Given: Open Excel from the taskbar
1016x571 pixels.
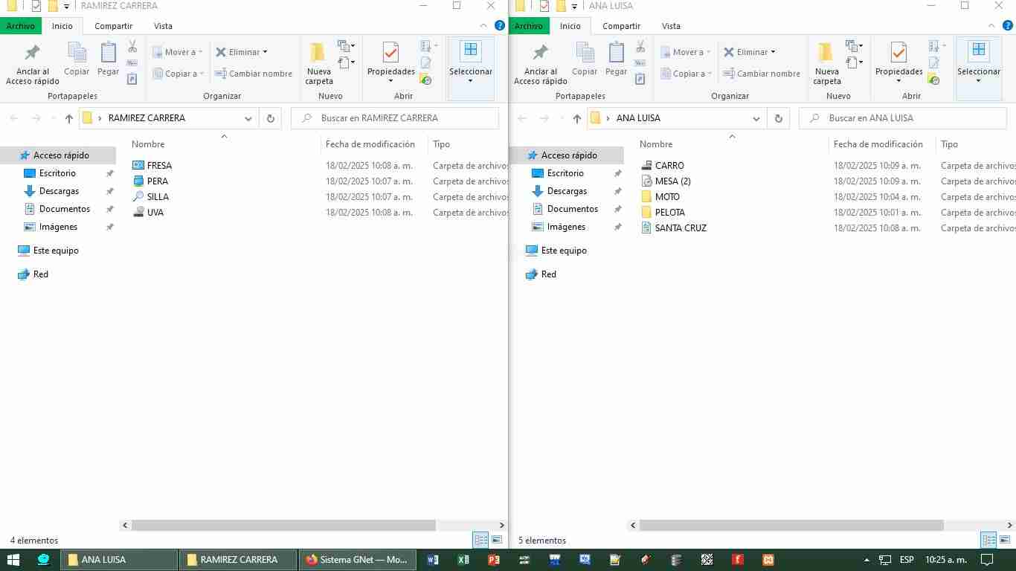Looking at the screenshot, I should pyautogui.click(x=463, y=560).
